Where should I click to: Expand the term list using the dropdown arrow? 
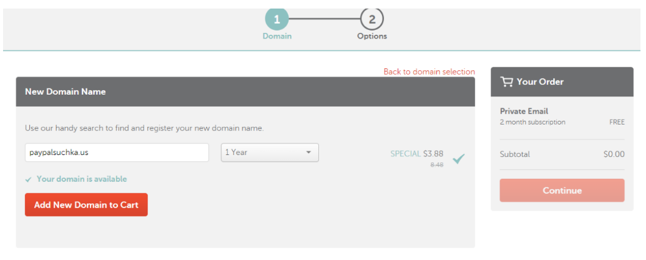(x=309, y=153)
